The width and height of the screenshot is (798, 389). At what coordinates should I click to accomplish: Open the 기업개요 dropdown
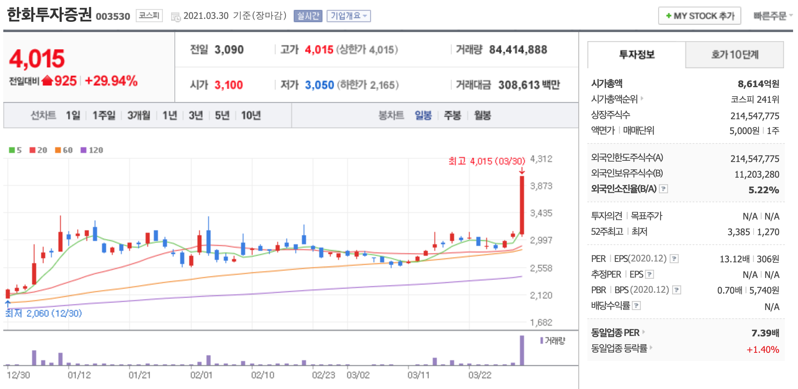(349, 16)
